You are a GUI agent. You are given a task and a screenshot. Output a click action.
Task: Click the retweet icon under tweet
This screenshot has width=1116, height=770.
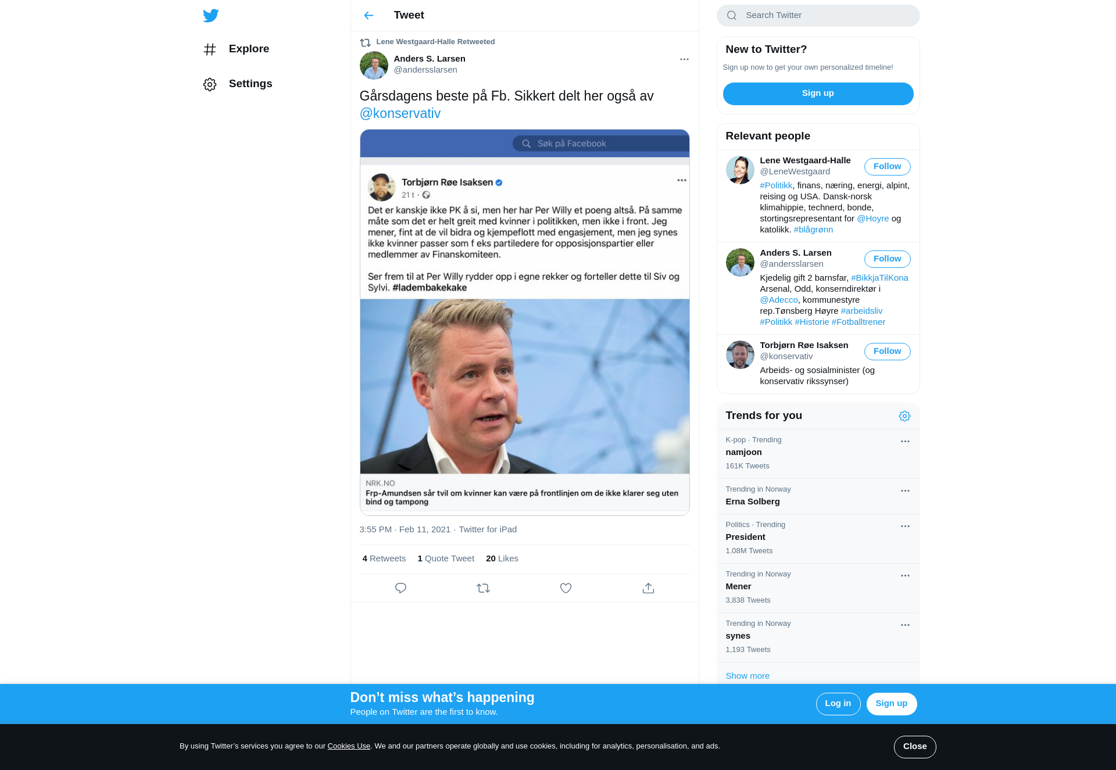(483, 588)
